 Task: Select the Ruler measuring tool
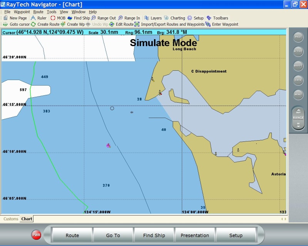tap(38, 18)
